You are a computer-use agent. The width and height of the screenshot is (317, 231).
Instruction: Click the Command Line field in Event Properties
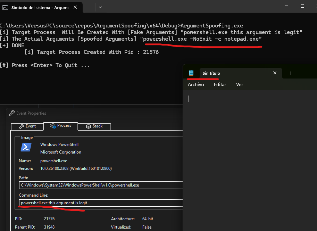pyautogui.click(x=101, y=203)
